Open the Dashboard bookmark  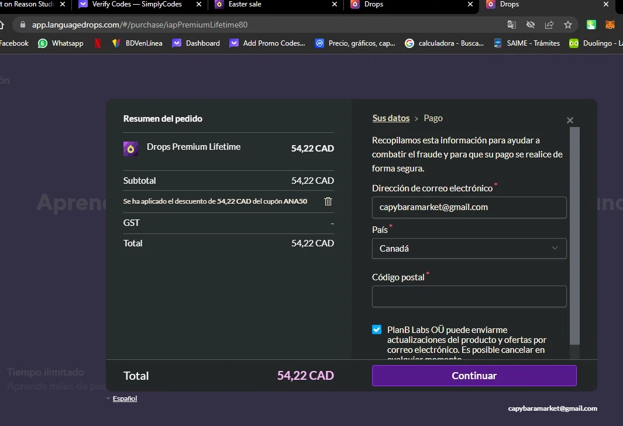[196, 43]
